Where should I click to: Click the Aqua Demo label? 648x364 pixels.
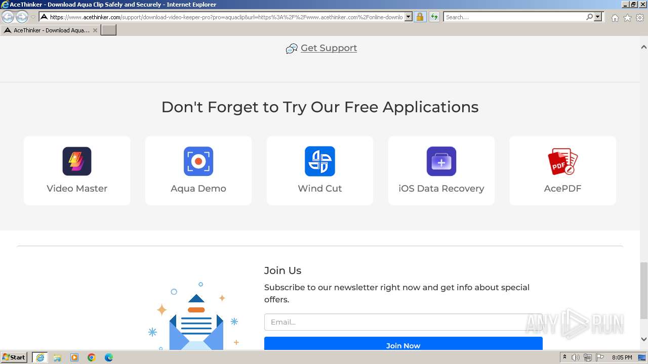click(198, 189)
